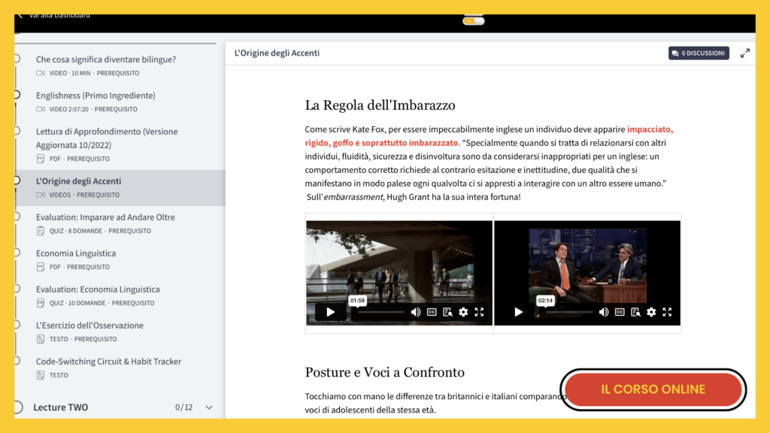770x433 pixels.
Task: Click video camera icon under bilingue lesson
Action: click(41, 73)
